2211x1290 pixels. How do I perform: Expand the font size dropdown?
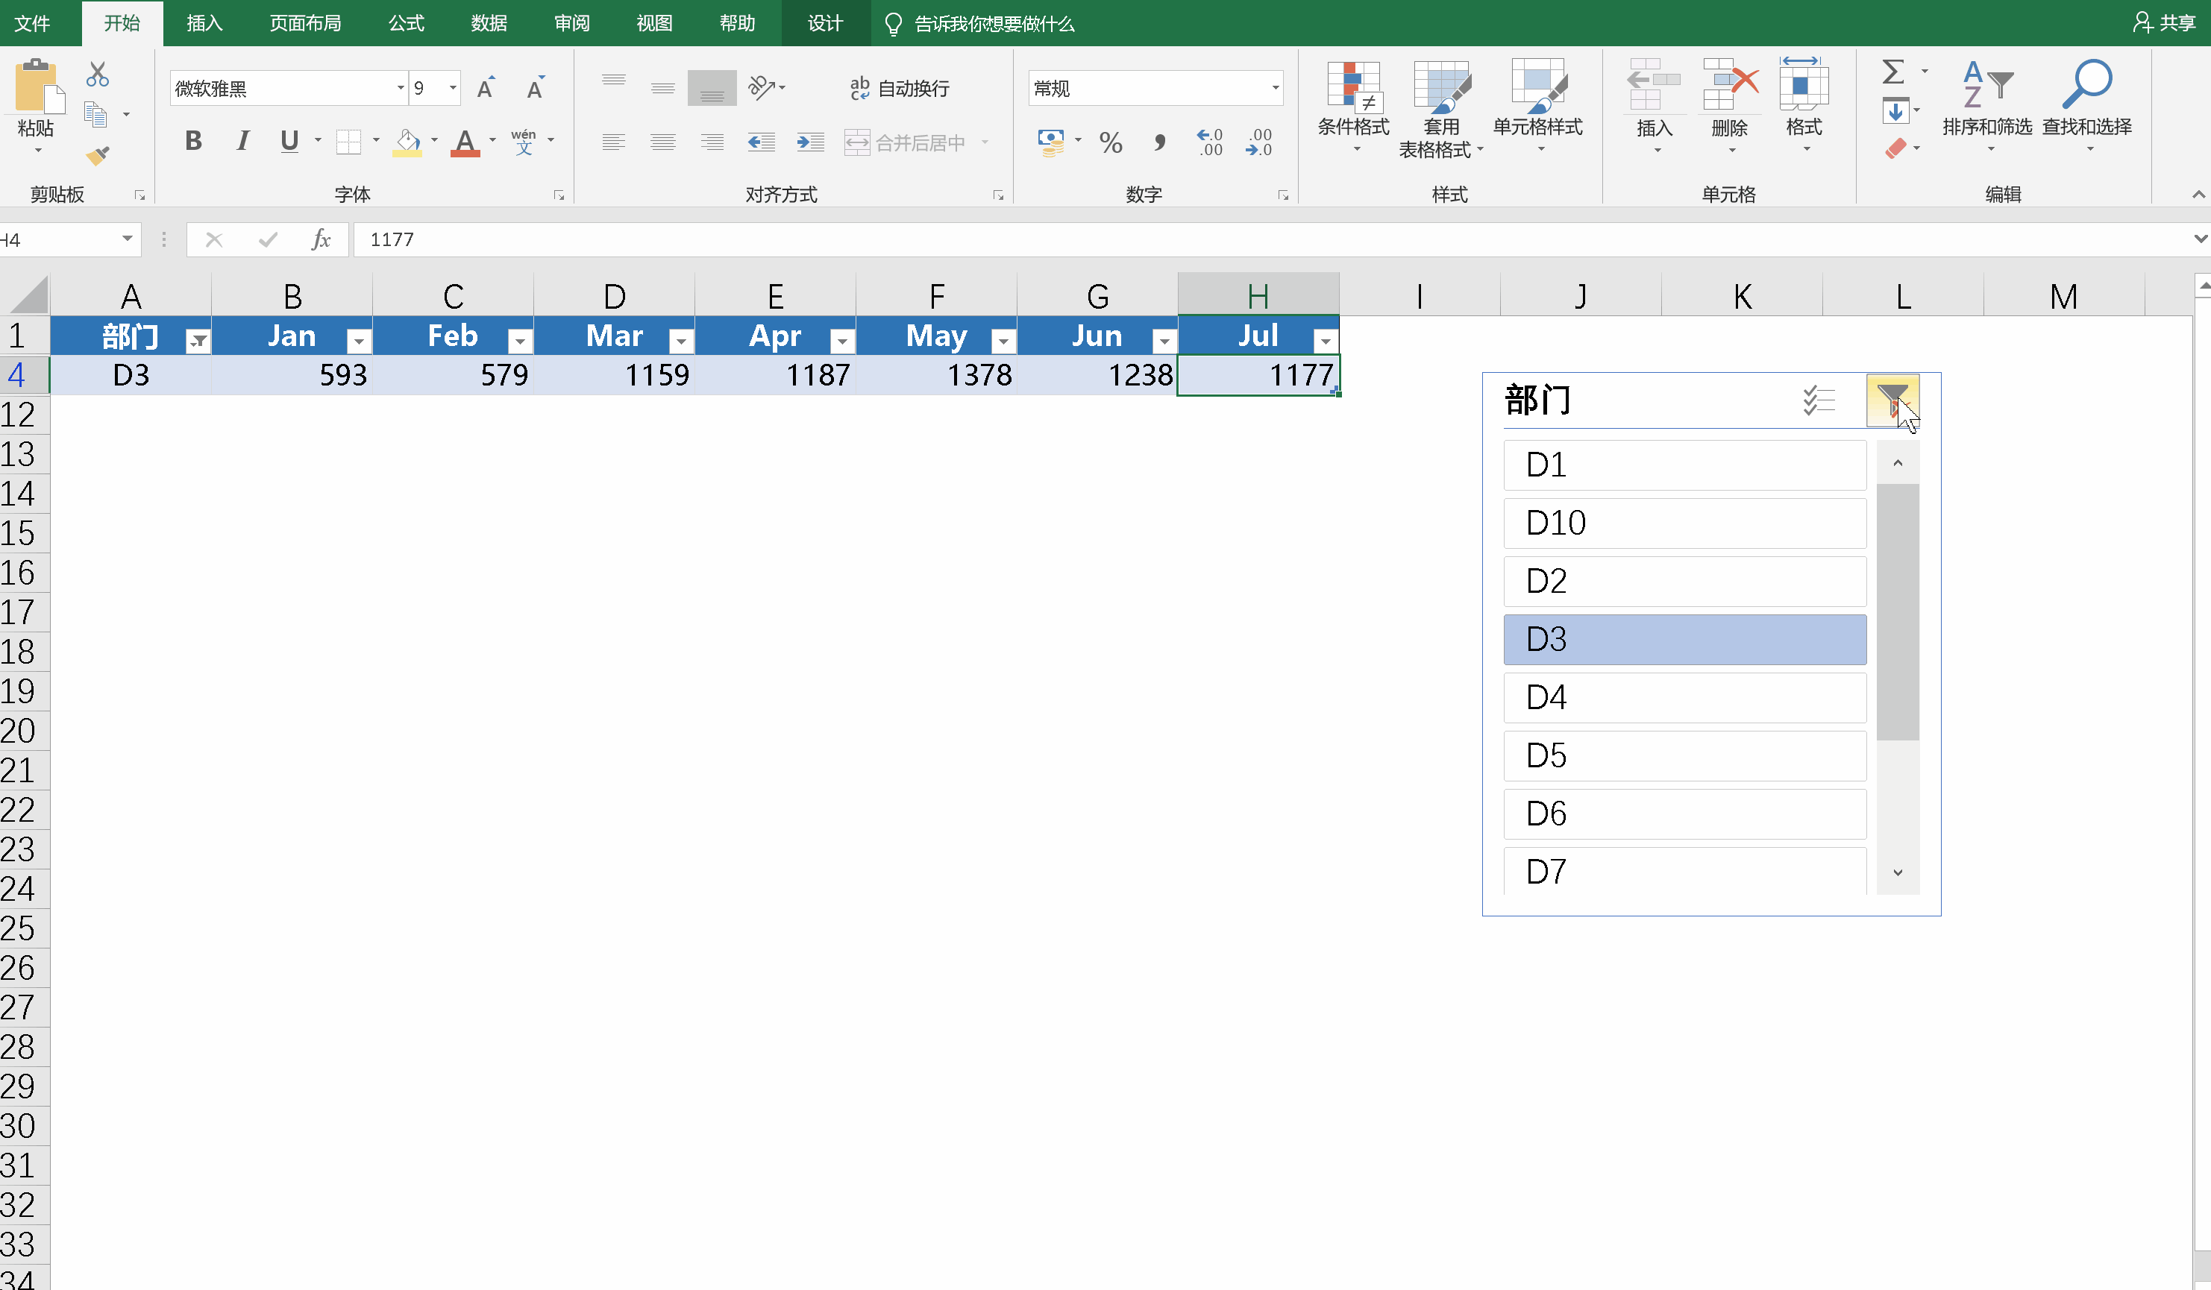click(x=453, y=88)
